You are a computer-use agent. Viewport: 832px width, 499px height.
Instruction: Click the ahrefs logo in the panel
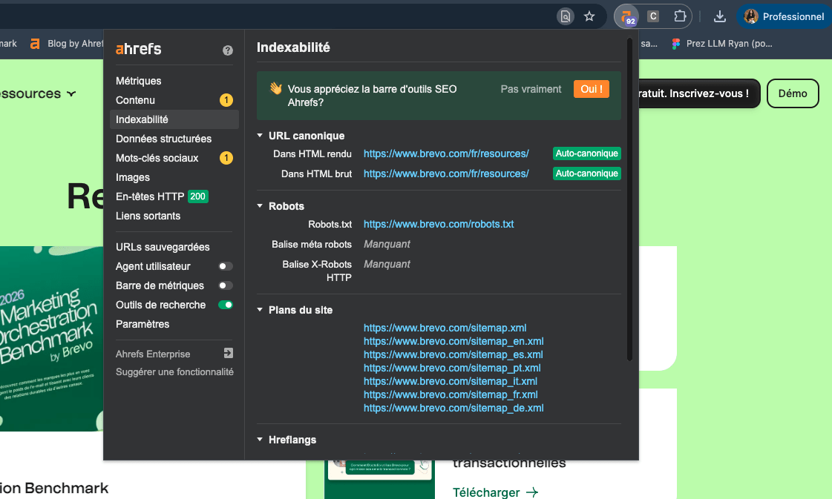tap(138, 50)
